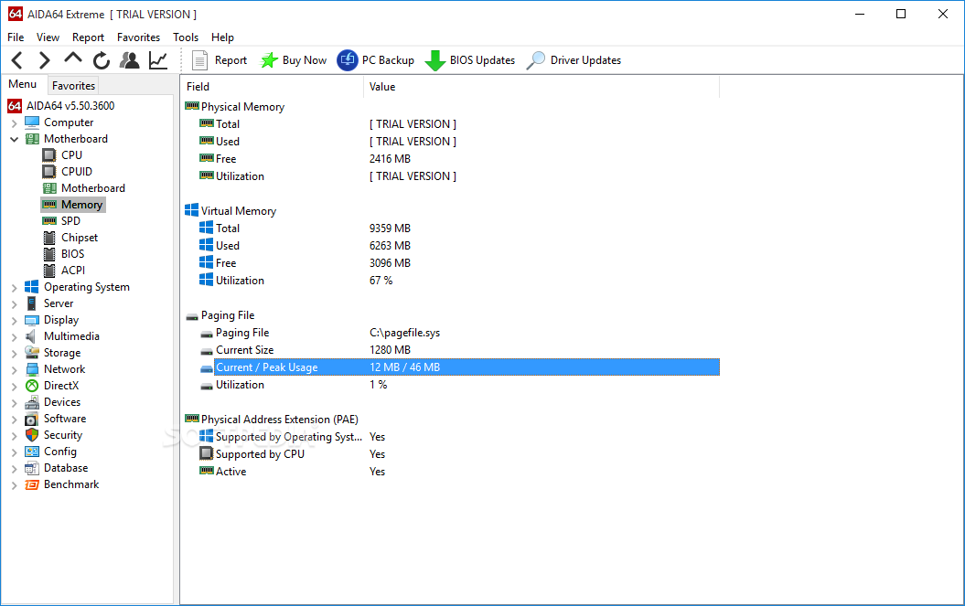Click the Report toolbar label
The height and width of the screenshot is (606, 965).
click(x=231, y=60)
